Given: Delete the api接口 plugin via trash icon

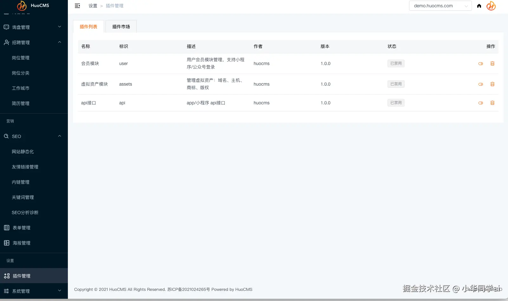Looking at the screenshot, I should [x=492, y=103].
